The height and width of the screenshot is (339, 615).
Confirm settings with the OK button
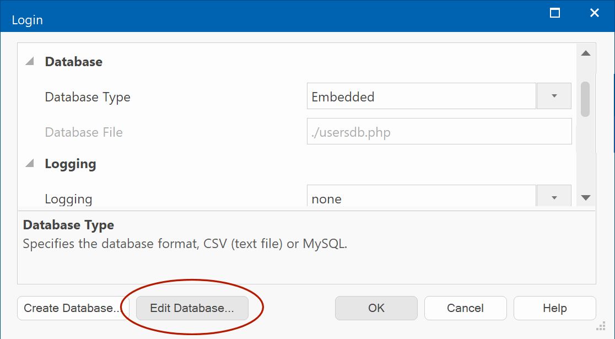pyautogui.click(x=376, y=308)
